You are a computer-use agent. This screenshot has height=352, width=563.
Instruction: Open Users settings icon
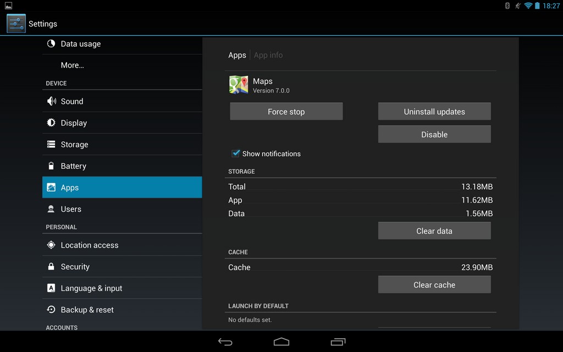(51, 209)
